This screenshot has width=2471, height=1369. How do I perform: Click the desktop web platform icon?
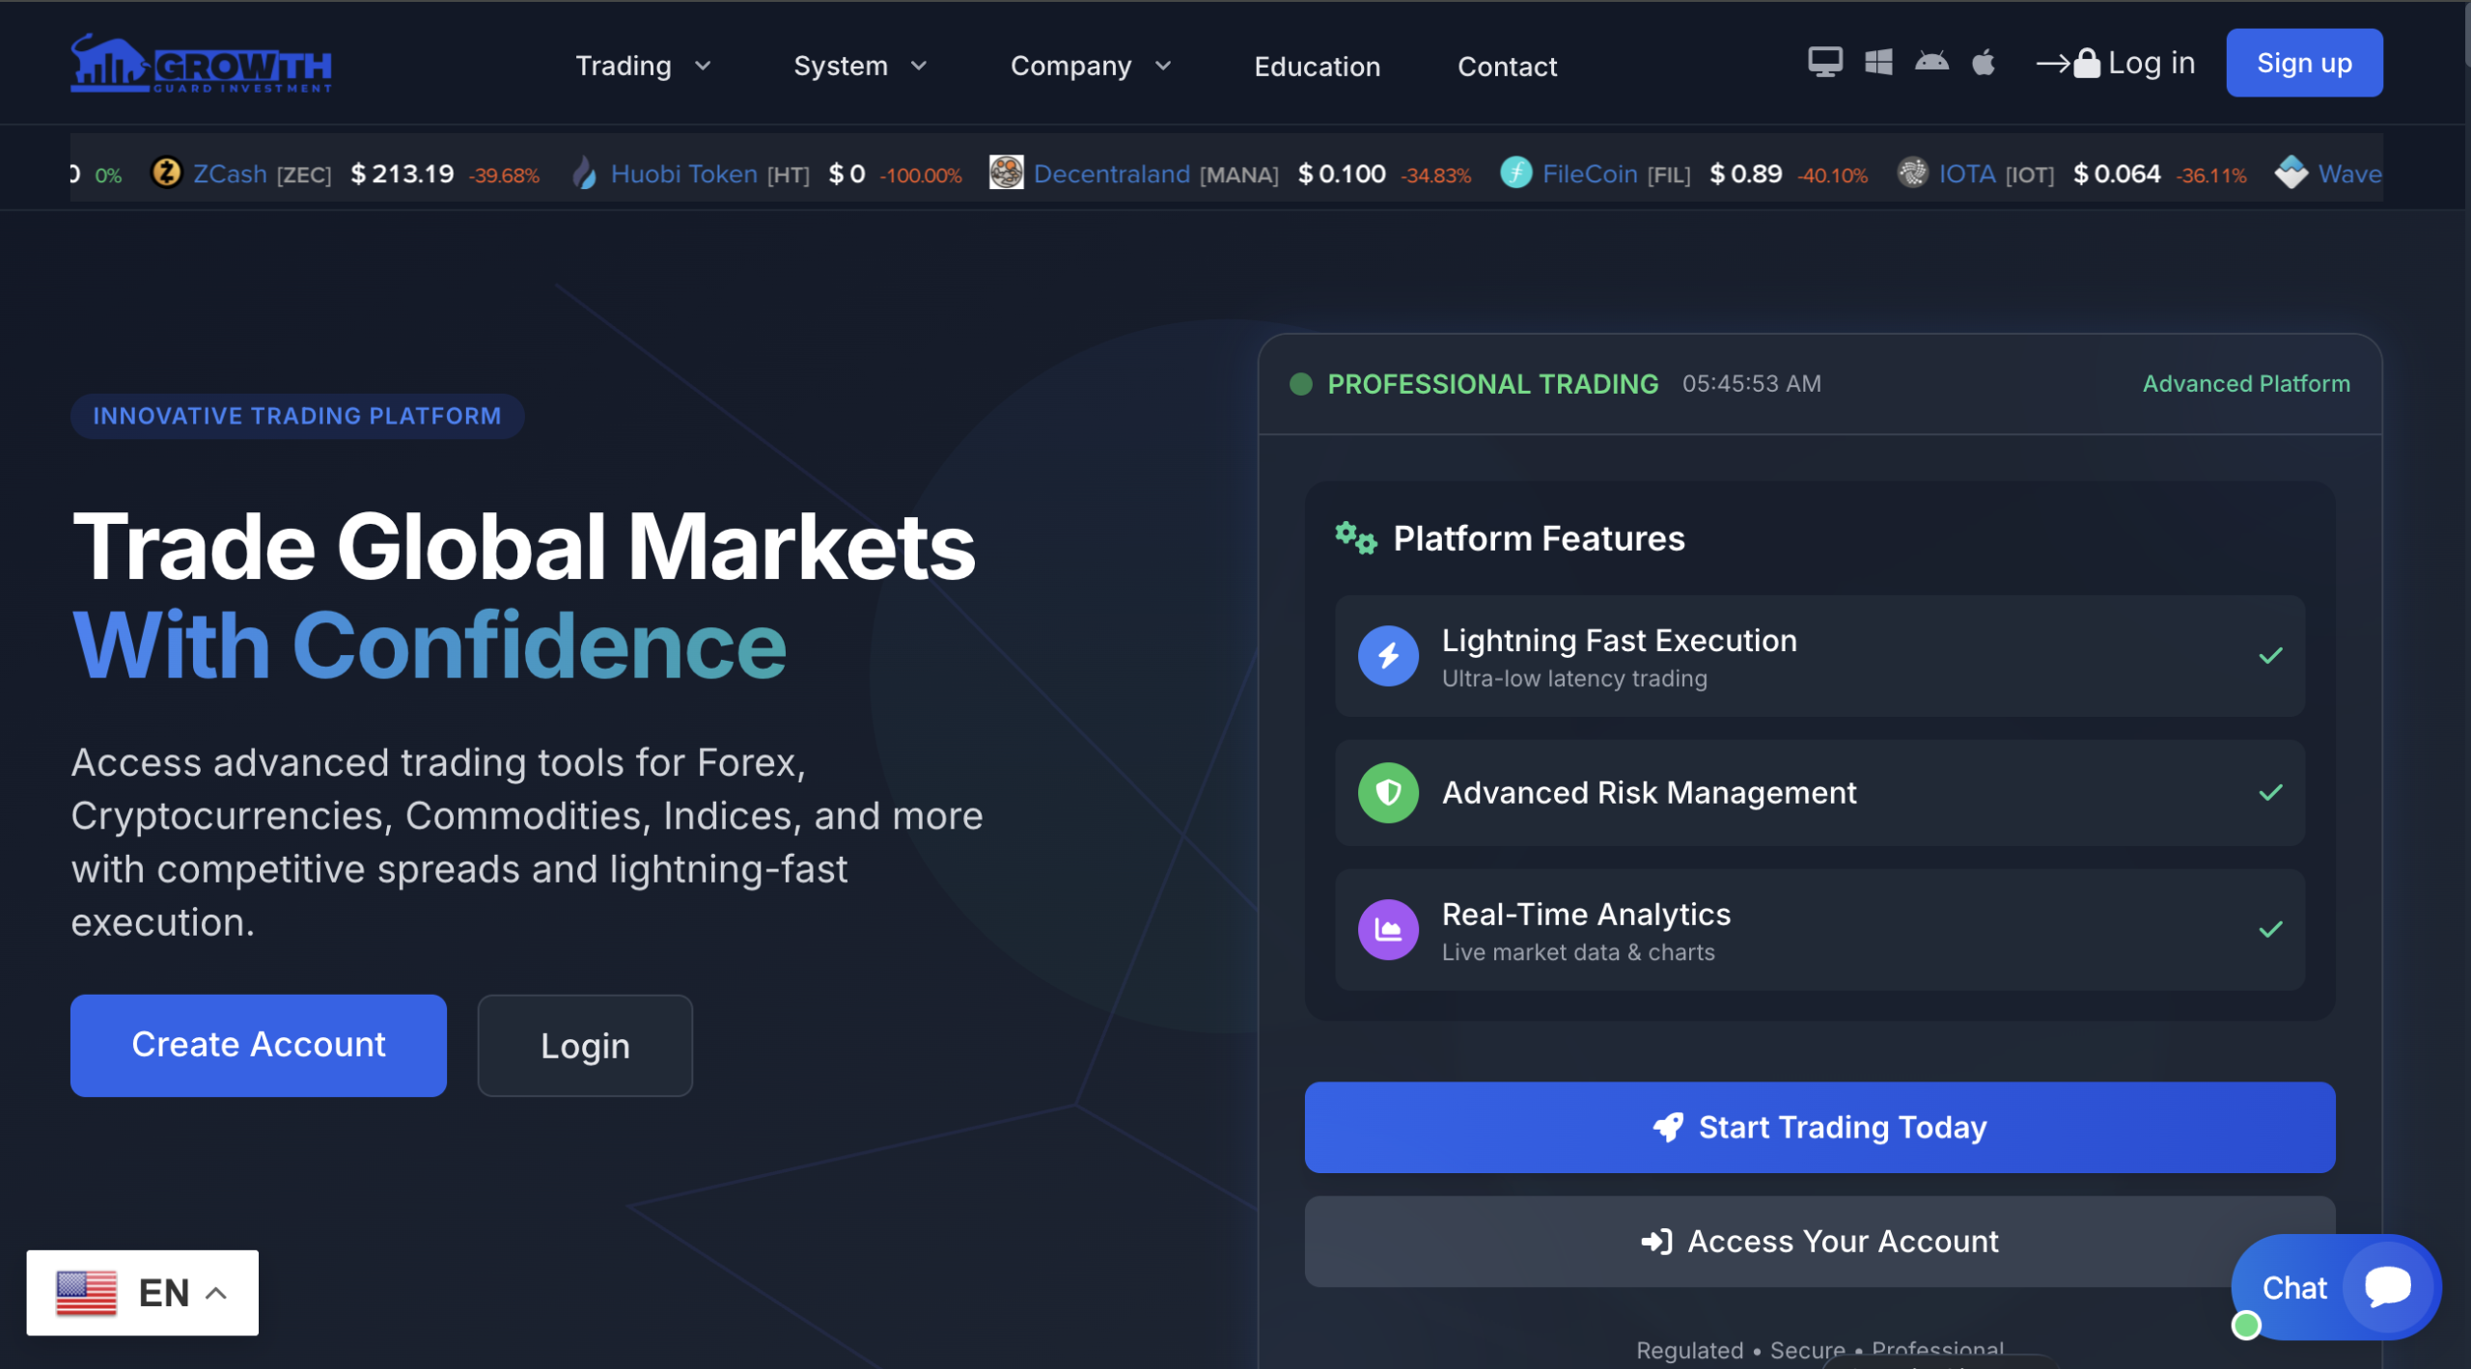[x=1824, y=63]
